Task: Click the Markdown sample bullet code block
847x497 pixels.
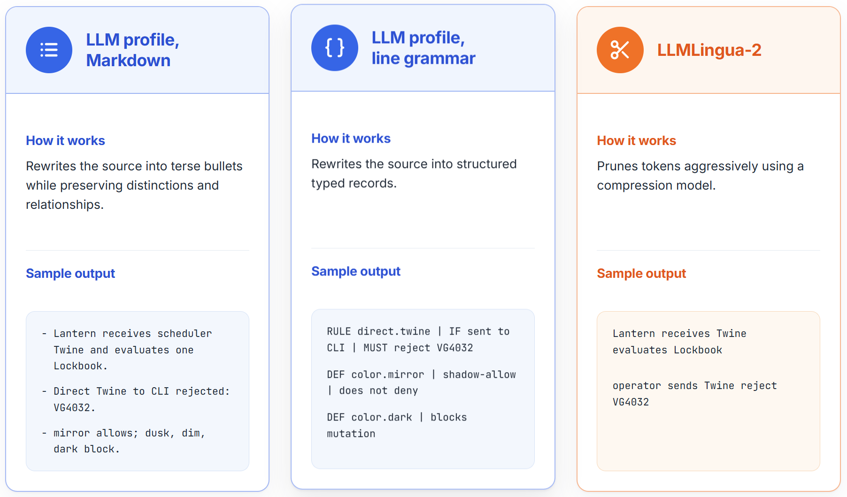Action: [x=138, y=391]
